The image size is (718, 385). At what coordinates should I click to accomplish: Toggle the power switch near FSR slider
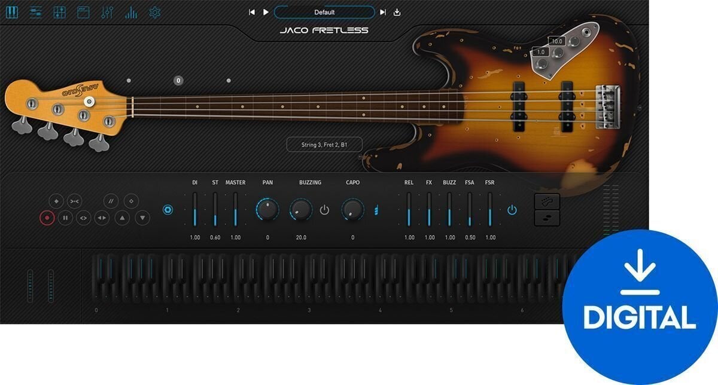pos(513,210)
